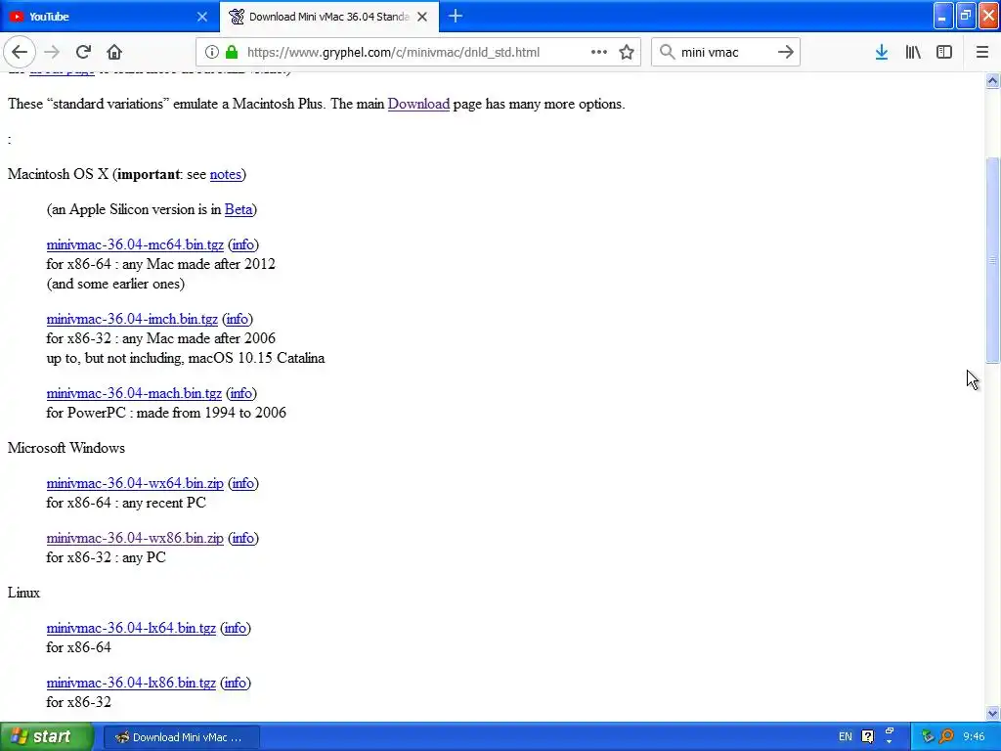Submit the mini vmac search arrow
Screen dimensions: 1001x751
click(786, 53)
